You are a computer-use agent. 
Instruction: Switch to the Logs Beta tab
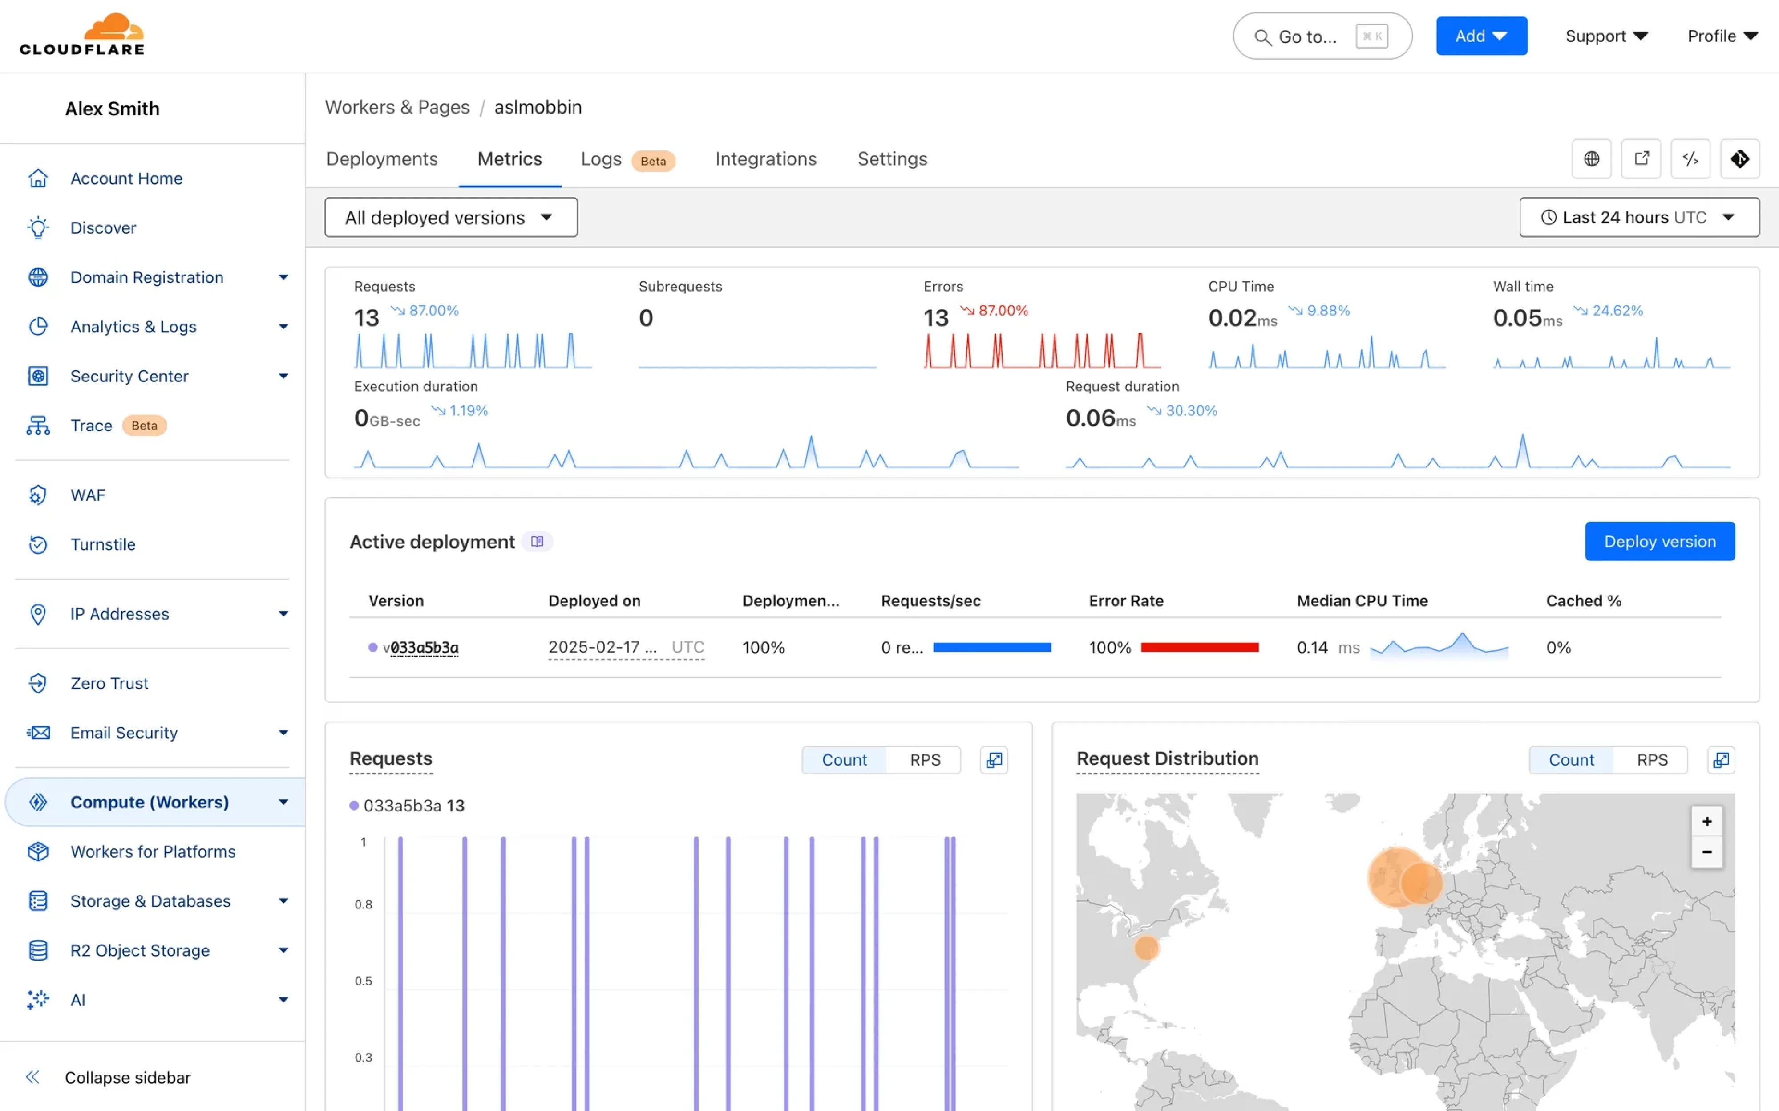coord(627,159)
